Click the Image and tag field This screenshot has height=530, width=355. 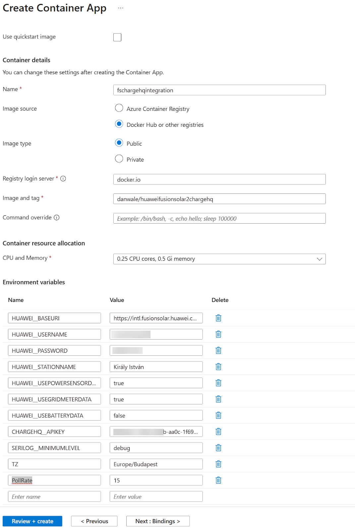coord(219,199)
